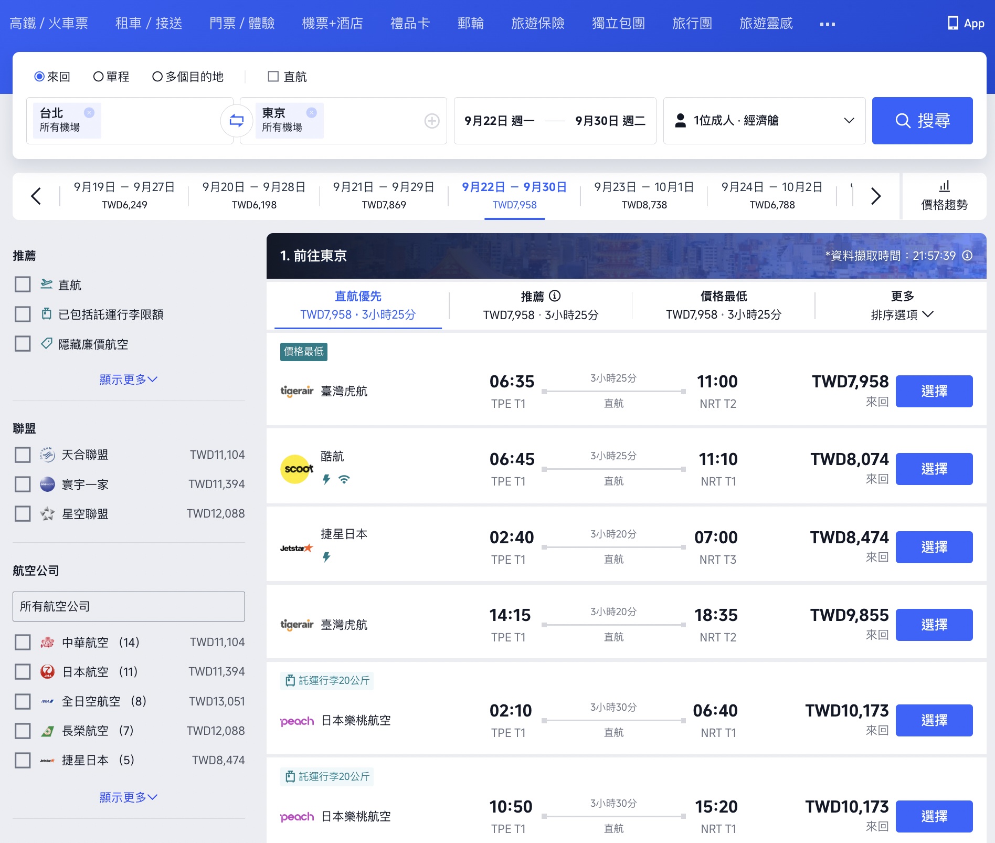Open the 價格趨勢 price trend chart

[944, 196]
